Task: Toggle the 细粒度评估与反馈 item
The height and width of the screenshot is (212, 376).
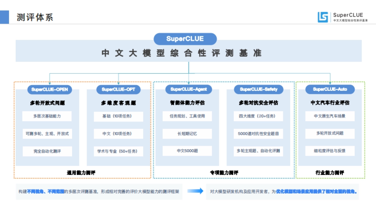Action: coord(331,151)
